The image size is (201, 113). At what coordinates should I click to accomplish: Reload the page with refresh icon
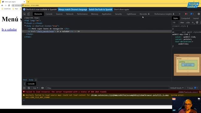(x=9, y=5)
